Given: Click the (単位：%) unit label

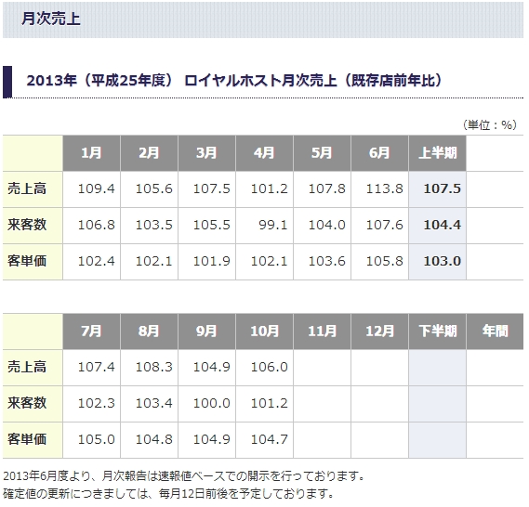Looking at the screenshot, I should click(x=490, y=125).
